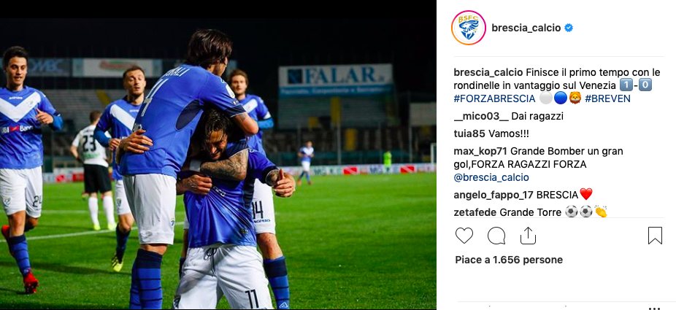Open brescia_calcio username in the caption

coord(488,72)
